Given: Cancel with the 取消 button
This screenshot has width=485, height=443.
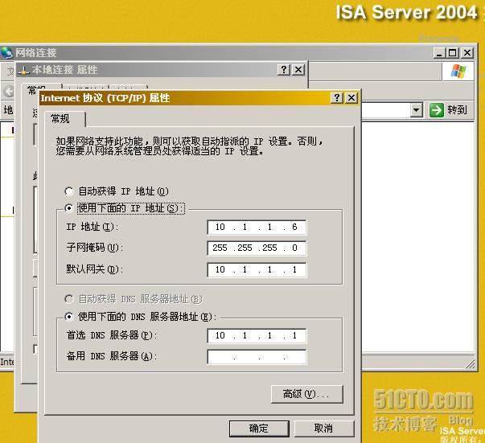Looking at the screenshot, I should tap(324, 429).
